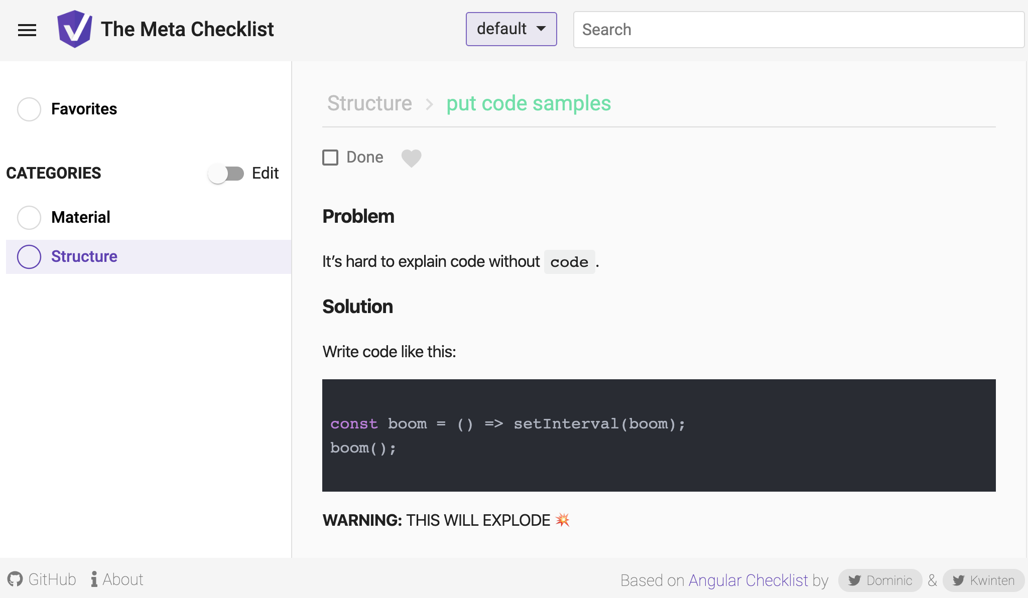
Task: Open the About page link
Action: (x=123, y=579)
